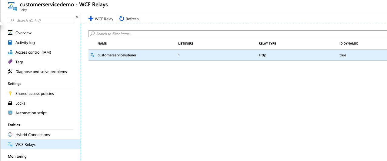387x161 pixels.
Task: Open Activity log
Action: pyautogui.click(x=25, y=42)
